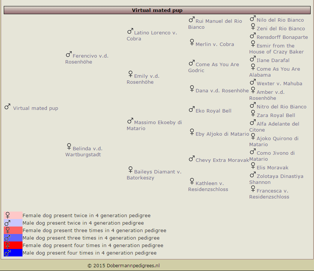The image size is (314, 271).
Task: Click male symbol beside Eko Royal Bell
Action: click(191, 109)
